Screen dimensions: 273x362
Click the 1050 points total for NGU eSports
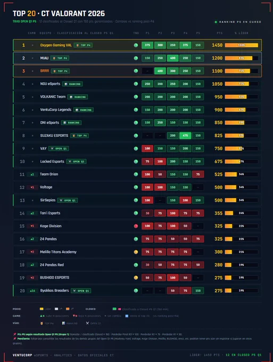tap(217, 84)
